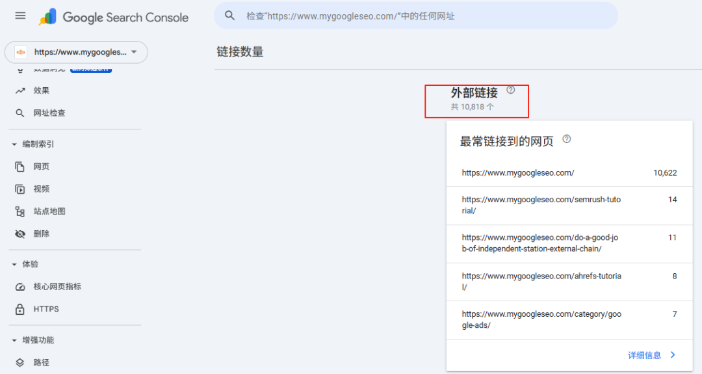Click the 路径 layers icon
The width and height of the screenshot is (702, 374).
click(19, 363)
